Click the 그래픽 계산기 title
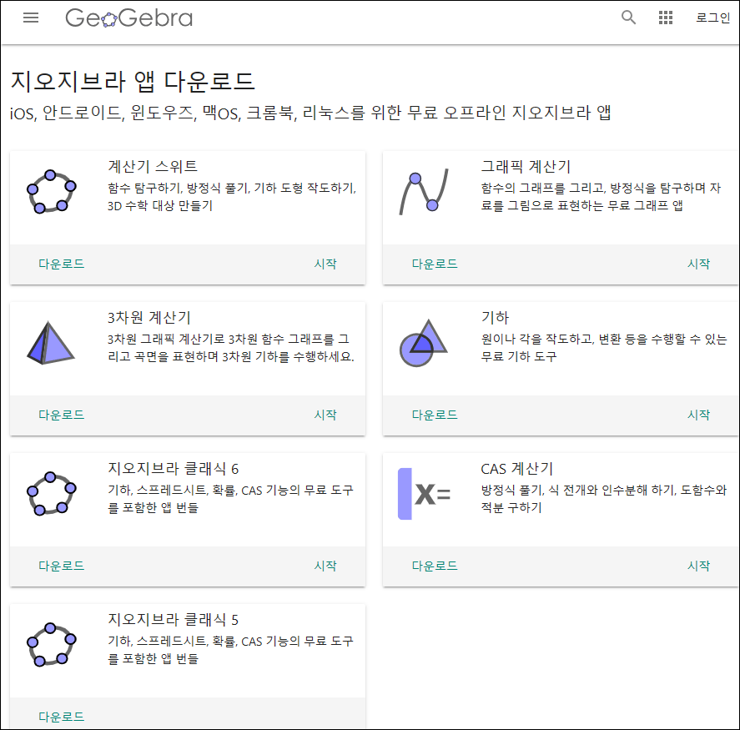 [526, 167]
